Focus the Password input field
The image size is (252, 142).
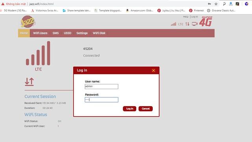click(102, 100)
